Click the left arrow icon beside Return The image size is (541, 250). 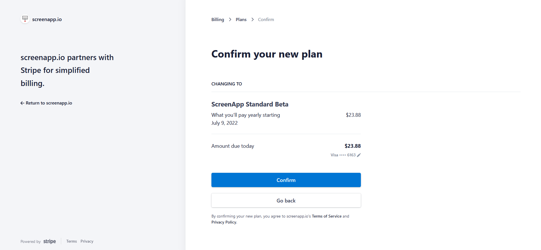click(x=22, y=103)
